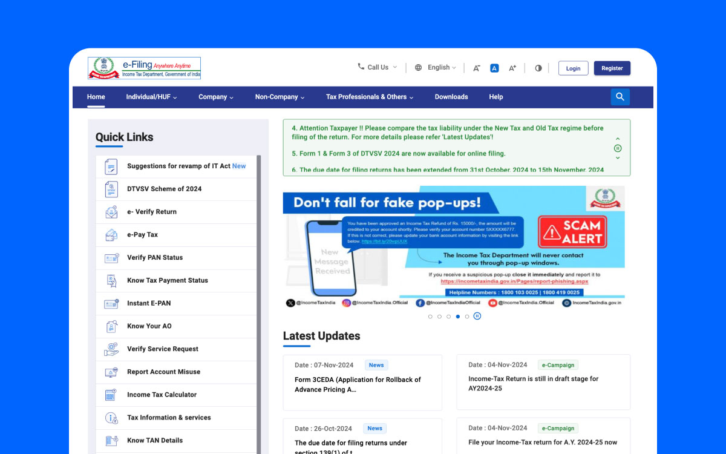Open the English language dropdown

pos(435,68)
